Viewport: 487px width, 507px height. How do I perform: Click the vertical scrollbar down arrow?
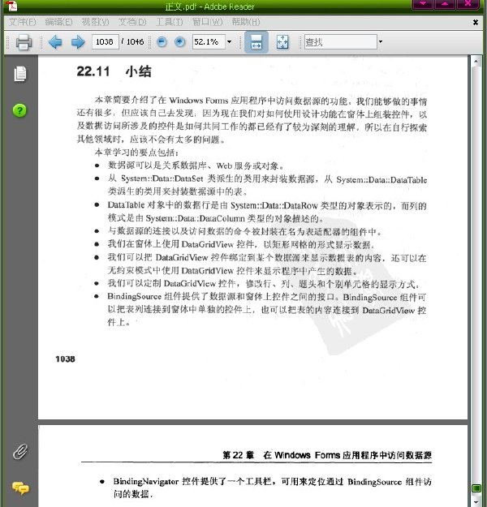(x=476, y=502)
